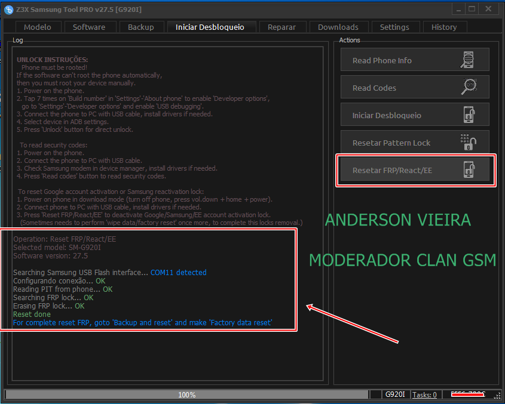Screen dimensions: 505x404
Task: Click the 'Software version: 27.5' log line
Action: click(x=50, y=256)
